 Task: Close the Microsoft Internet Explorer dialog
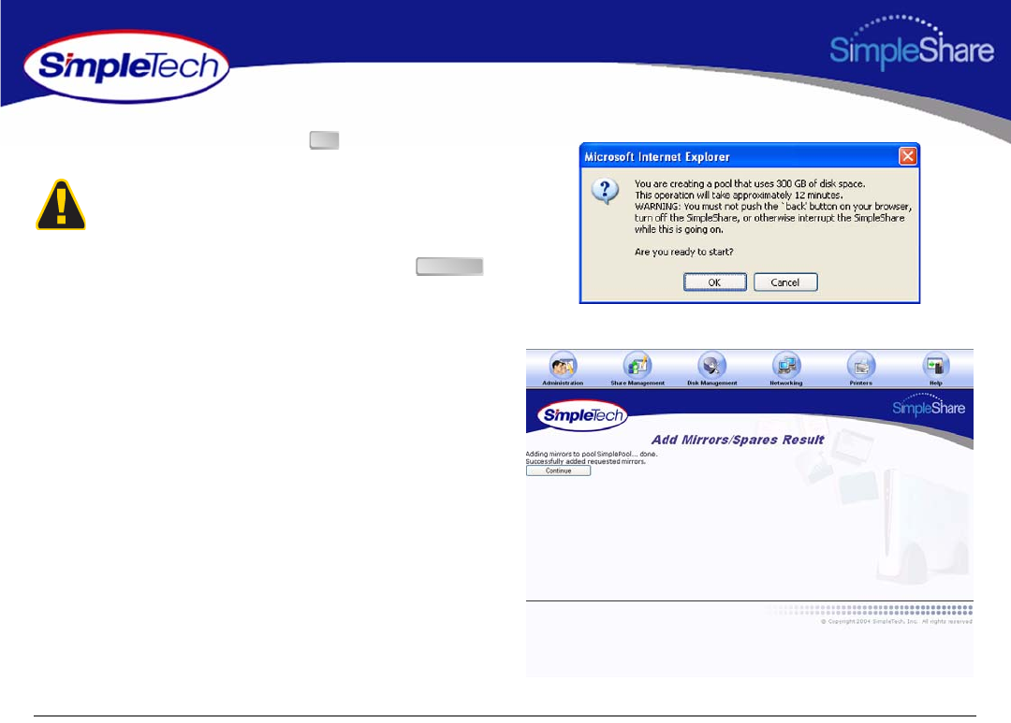[908, 156]
